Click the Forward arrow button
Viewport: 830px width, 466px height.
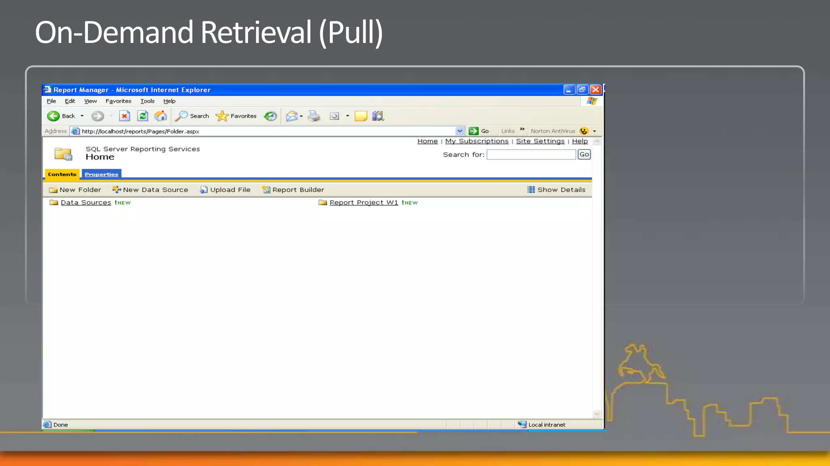pyautogui.click(x=97, y=116)
